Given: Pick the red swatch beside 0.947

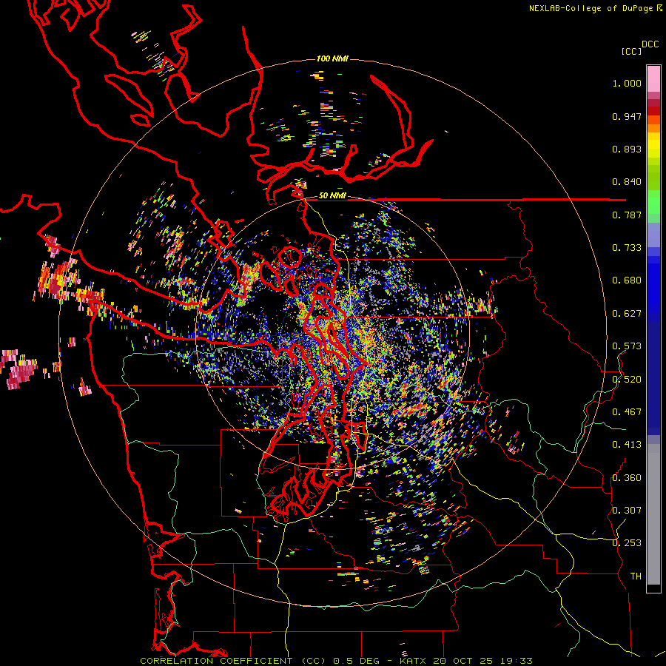Looking at the screenshot, I should click(653, 111).
